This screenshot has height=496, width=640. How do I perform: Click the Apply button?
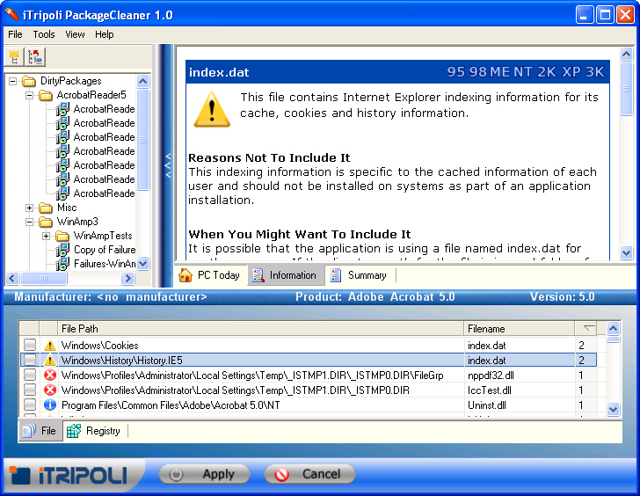(205, 474)
